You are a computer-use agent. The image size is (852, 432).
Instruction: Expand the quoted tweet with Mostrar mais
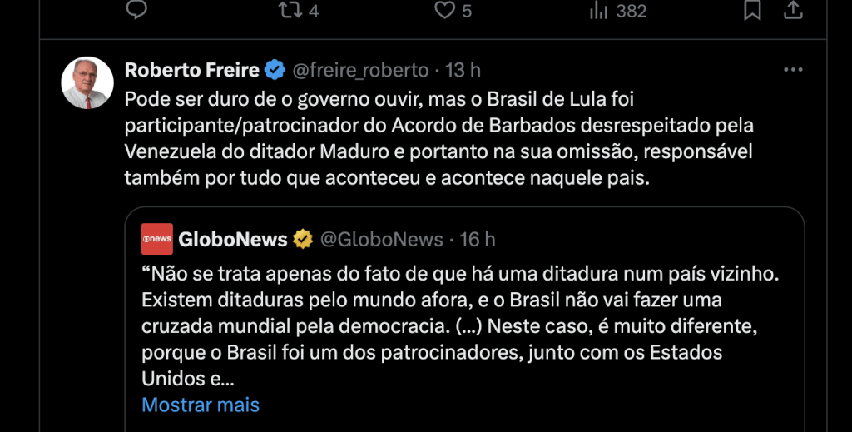(x=201, y=405)
